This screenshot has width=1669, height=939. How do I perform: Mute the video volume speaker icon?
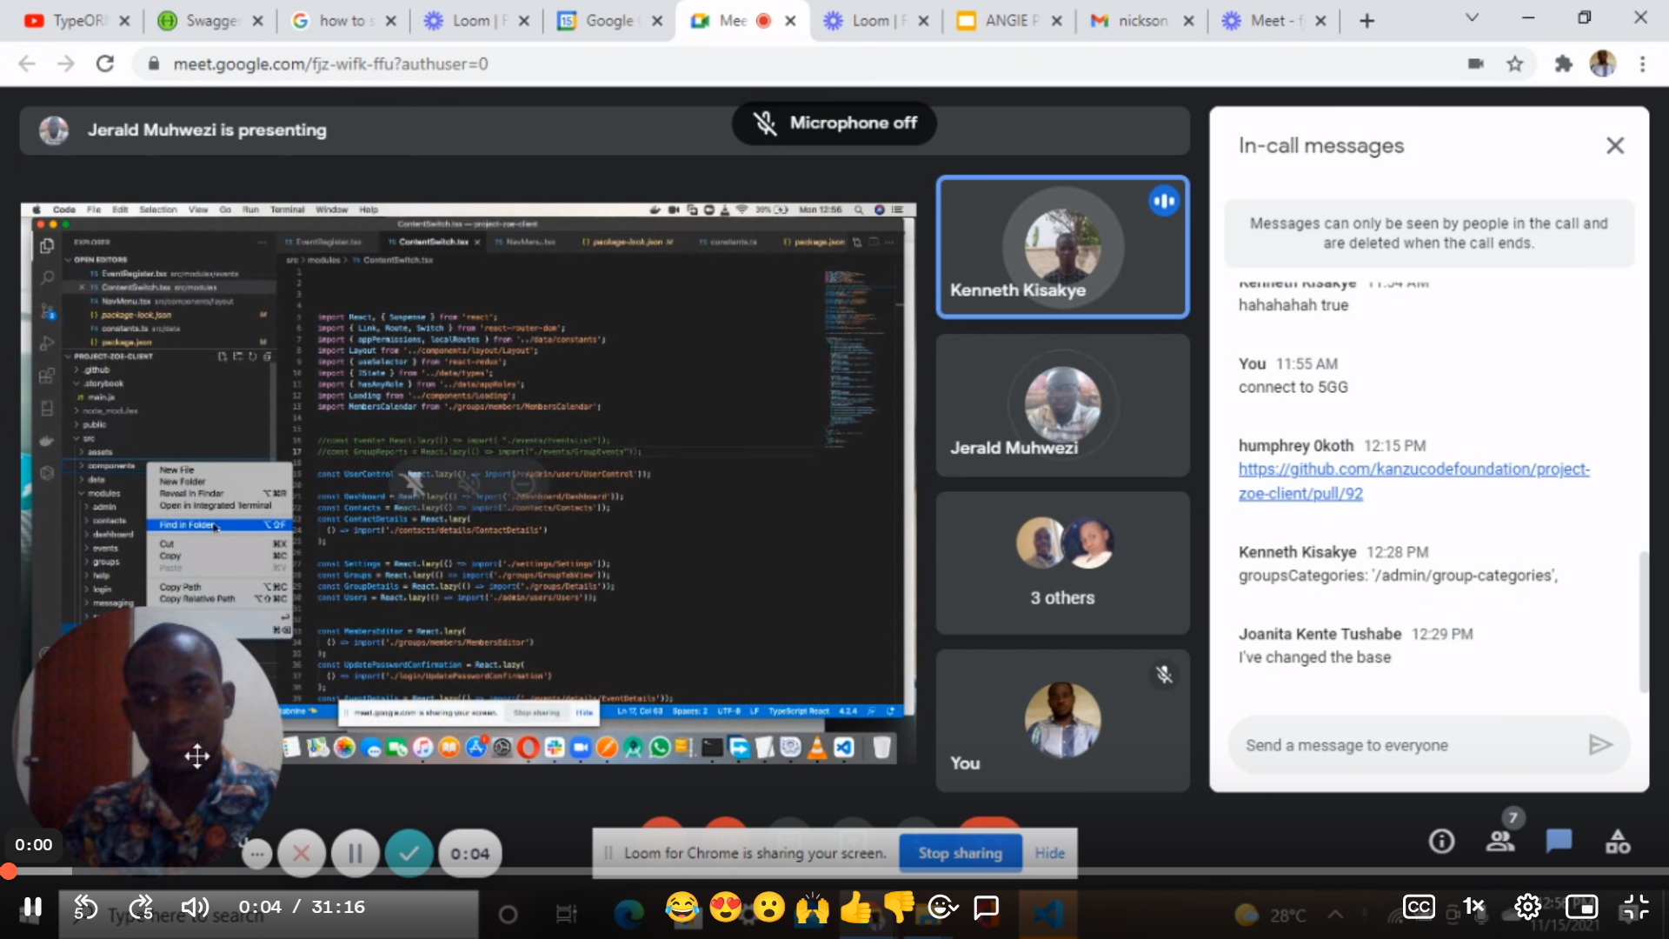click(x=195, y=908)
